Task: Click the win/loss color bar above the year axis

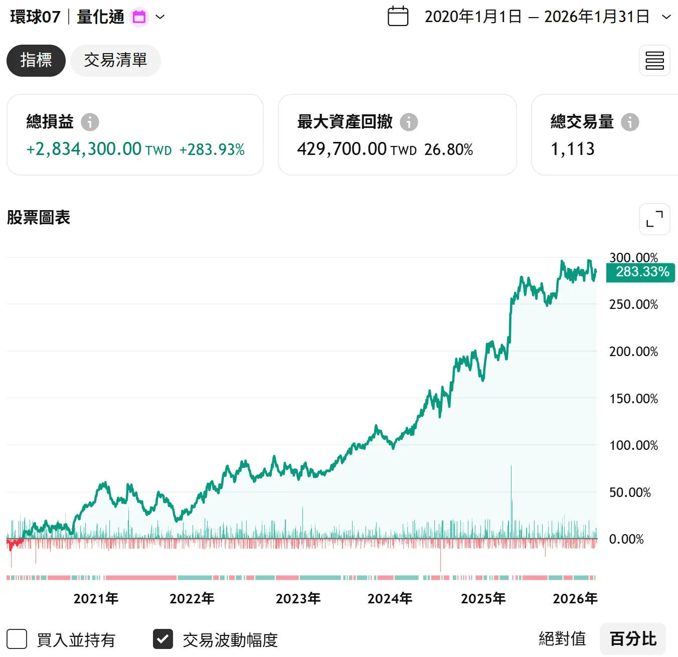Action: tap(301, 578)
